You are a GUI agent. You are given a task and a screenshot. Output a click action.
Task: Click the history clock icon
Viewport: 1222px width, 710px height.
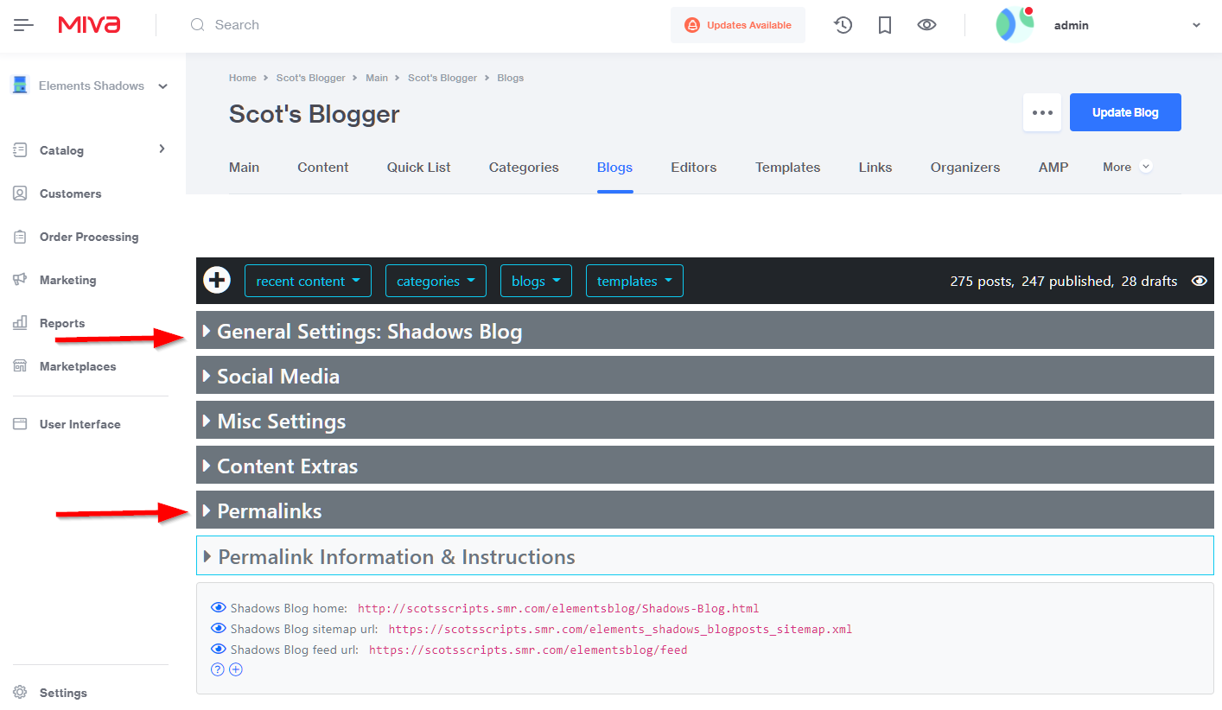coord(843,25)
